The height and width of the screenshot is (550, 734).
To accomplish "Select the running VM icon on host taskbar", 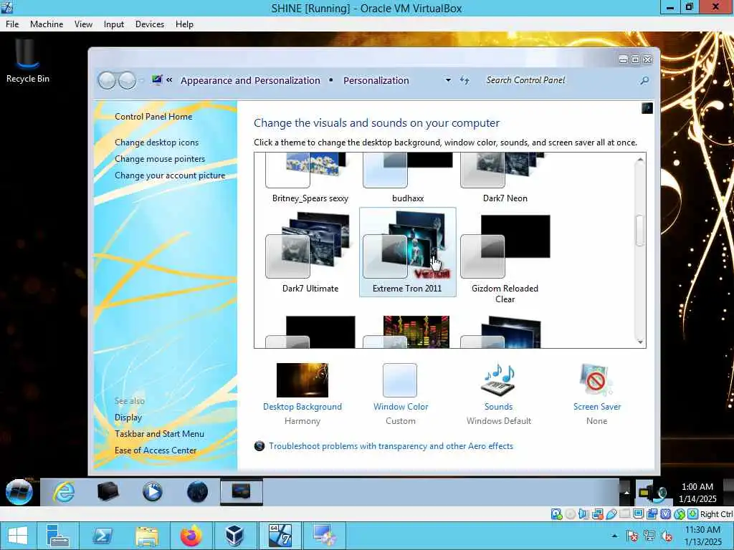I will click(x=280, y=536).
